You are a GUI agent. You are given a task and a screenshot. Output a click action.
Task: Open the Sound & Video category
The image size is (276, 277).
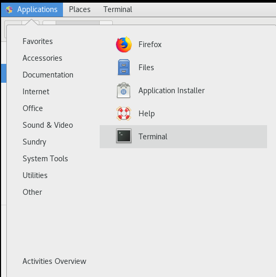point(48,125)
